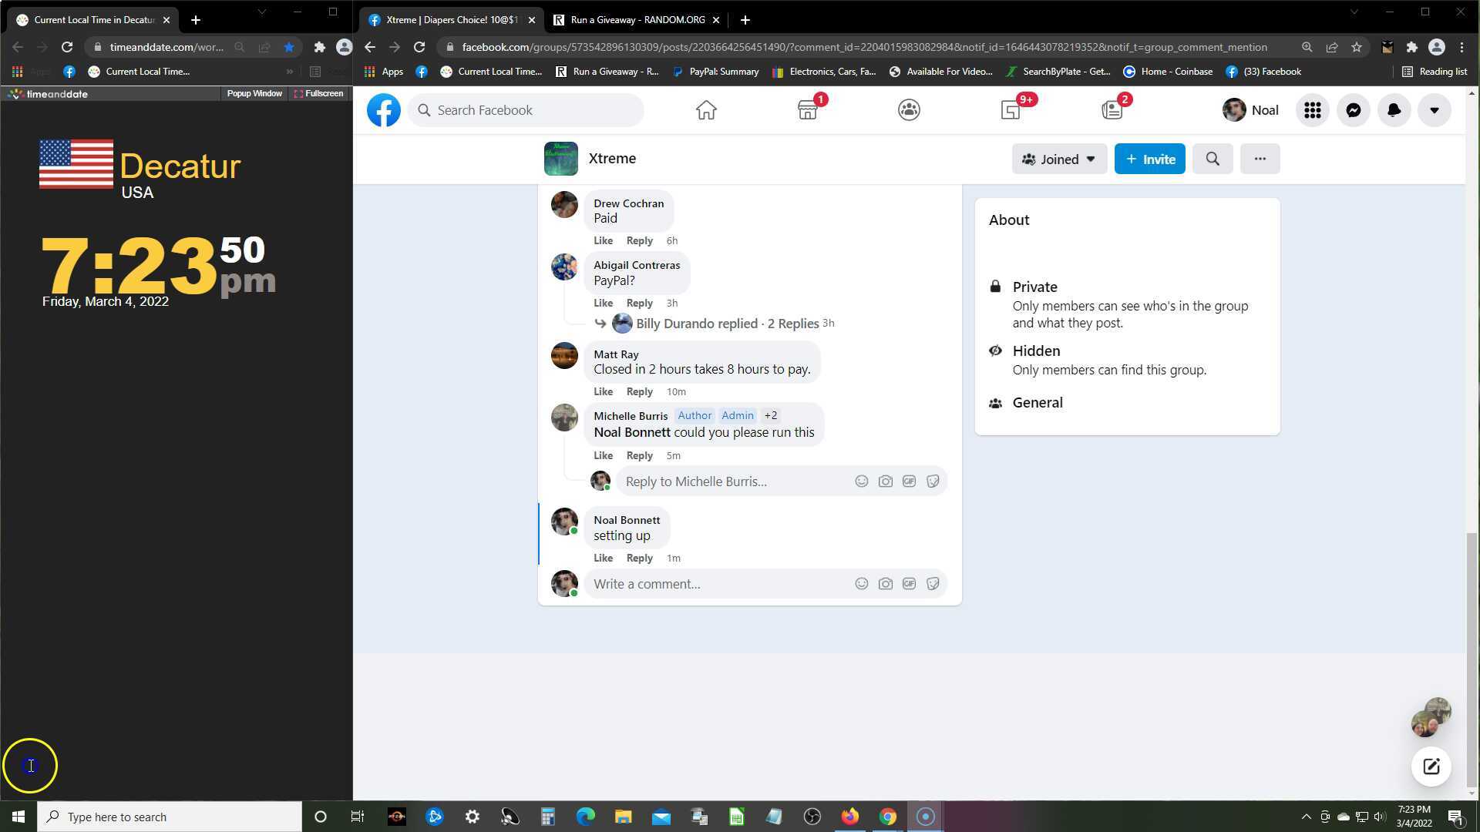Reply to Matt Ray's comment
The height and width of the screenshot is (832, 1480).
[x=639, y=391]
